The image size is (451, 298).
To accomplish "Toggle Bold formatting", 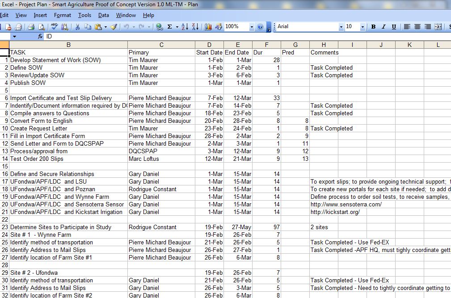I will coord(373,27).
